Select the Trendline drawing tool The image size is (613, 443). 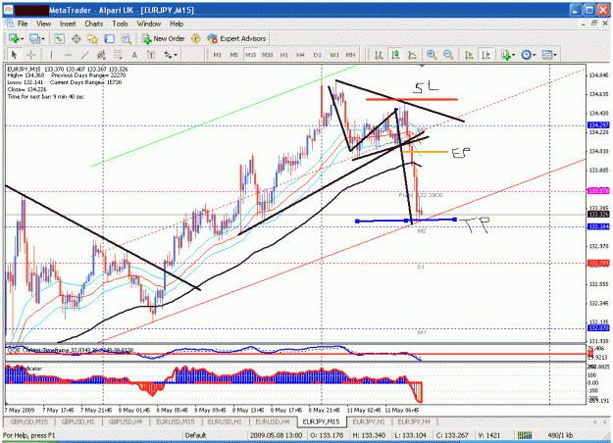(x=84, y=55)
